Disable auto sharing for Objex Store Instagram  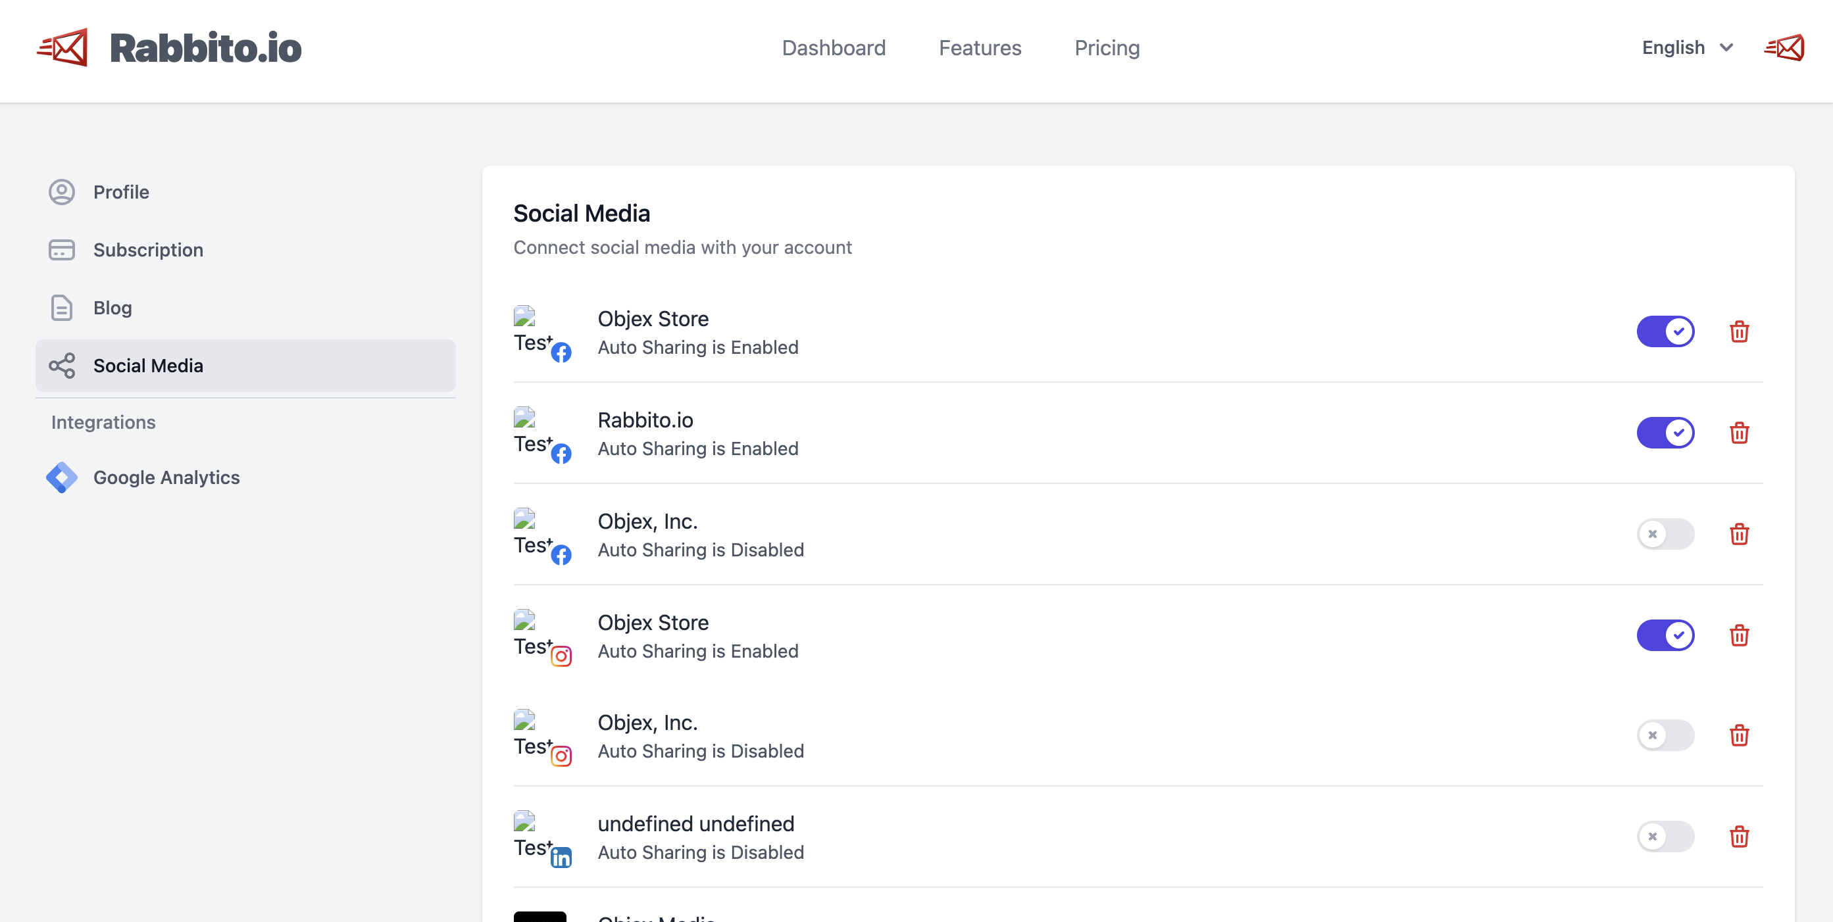[1665, 635]
